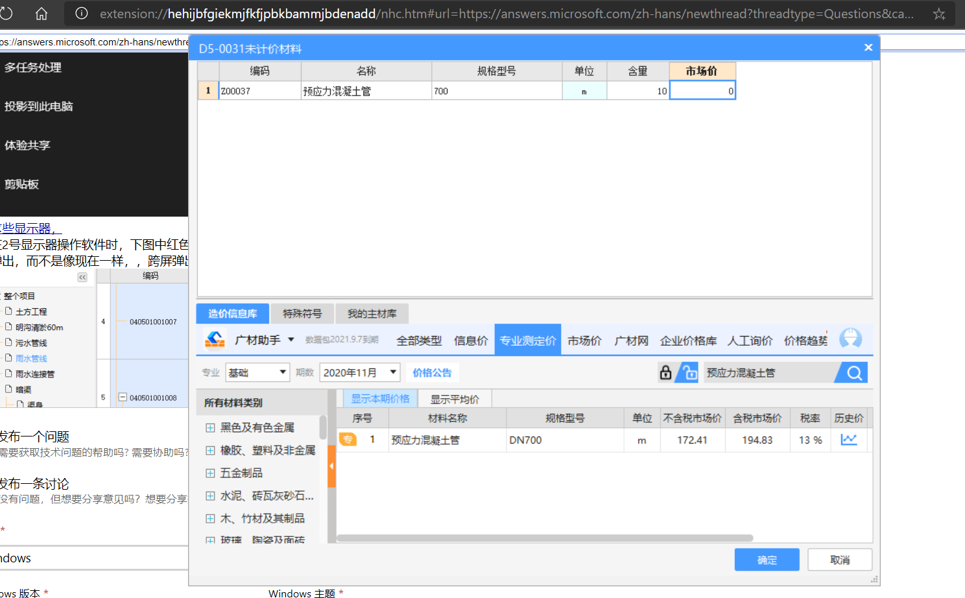The height and width of the screenshot is (598, 965).
Task: Click the 194.83 taxed price cell
Action: tap(757, 440)
